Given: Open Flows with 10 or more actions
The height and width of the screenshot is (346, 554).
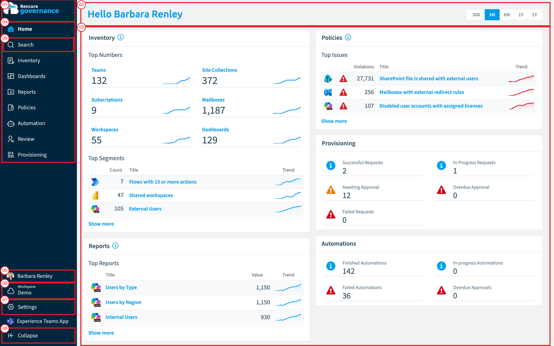Looking at the screenshot, I should pyautogui.click(x=163, y=182).
